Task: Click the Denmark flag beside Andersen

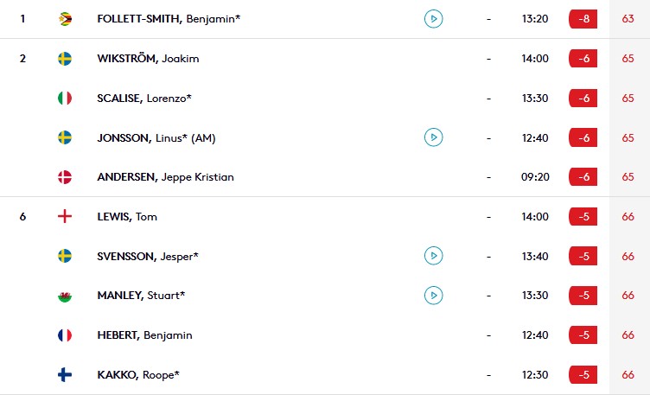Action: pos(65,177)
